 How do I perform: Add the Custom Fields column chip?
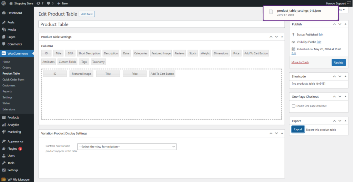[68, 62]
